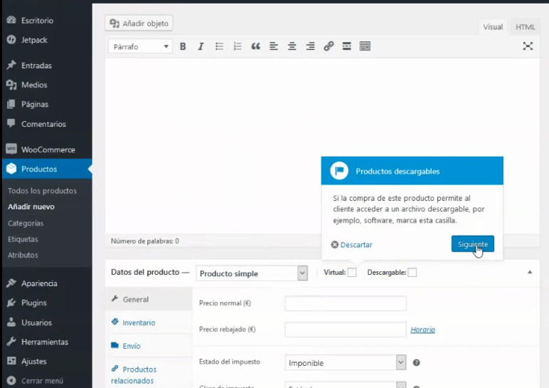The width and height of the screenshot is (549, 388).
Task: Align text right in editor
Action: [x=310, y=46]
